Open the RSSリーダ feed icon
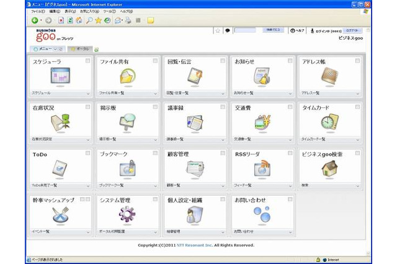This screenshot has height=264, width=397. coord(262,169)
